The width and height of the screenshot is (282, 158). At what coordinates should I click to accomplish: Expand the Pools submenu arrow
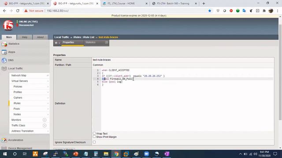(x=48, y=109)
